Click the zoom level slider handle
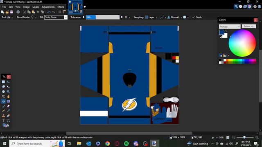The width and height of the screenshot is (262, 147). [244, 137]
